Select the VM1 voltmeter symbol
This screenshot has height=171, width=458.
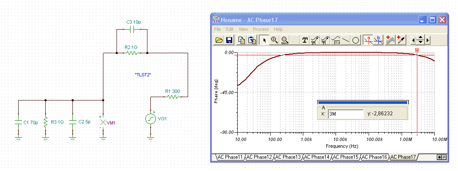click(x=103, y=122)
